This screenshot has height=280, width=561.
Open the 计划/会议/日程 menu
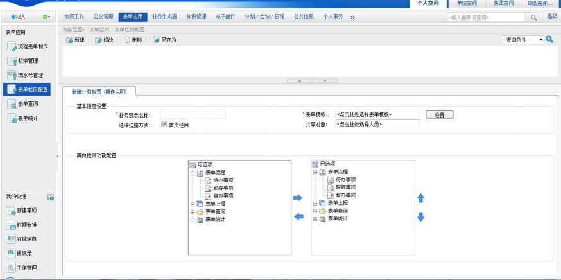click(264, 17)
